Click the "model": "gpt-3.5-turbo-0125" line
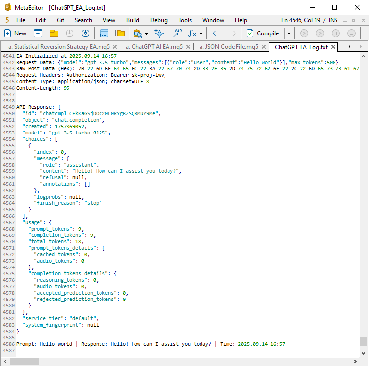369x367 pixels. tap(67, 133)
